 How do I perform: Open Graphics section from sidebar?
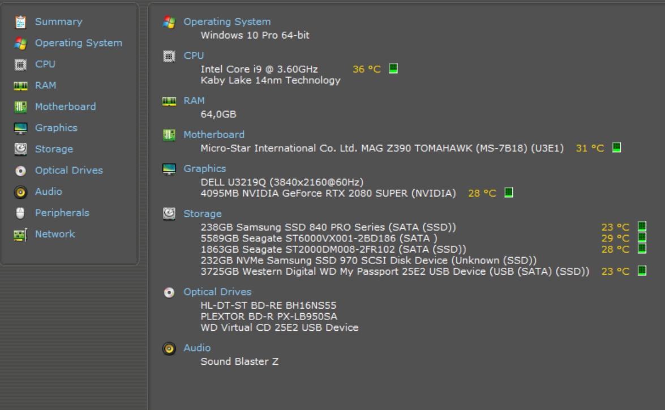tap(56, 128)
